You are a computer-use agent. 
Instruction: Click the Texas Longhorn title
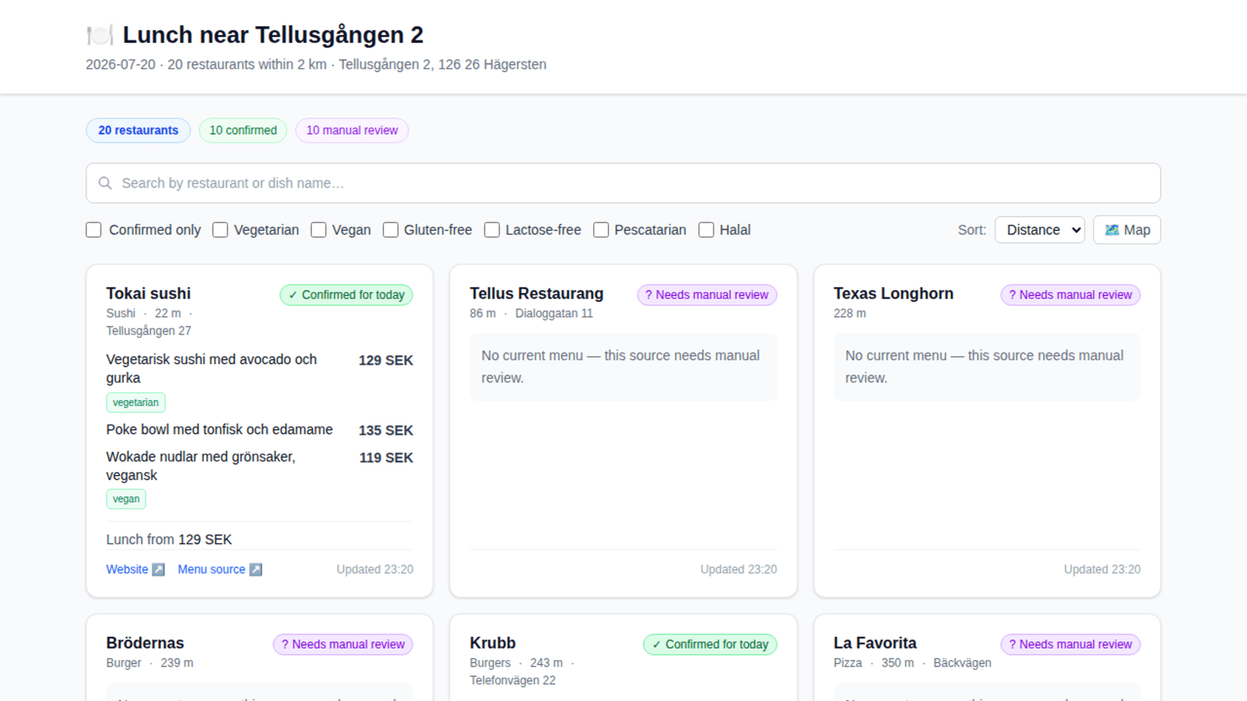[894, 293]
